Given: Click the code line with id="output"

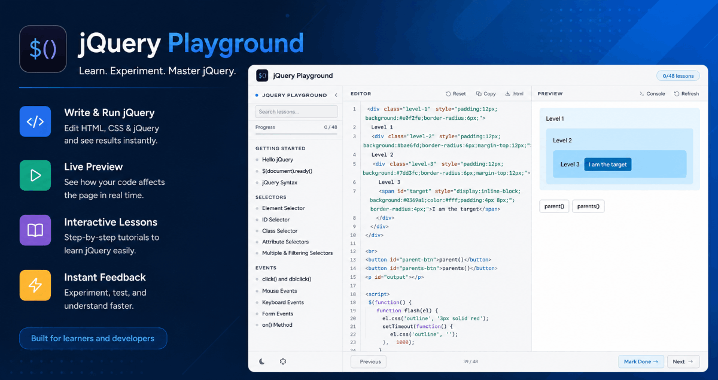Looking at the screenshot, I should (x=395, y=277).
